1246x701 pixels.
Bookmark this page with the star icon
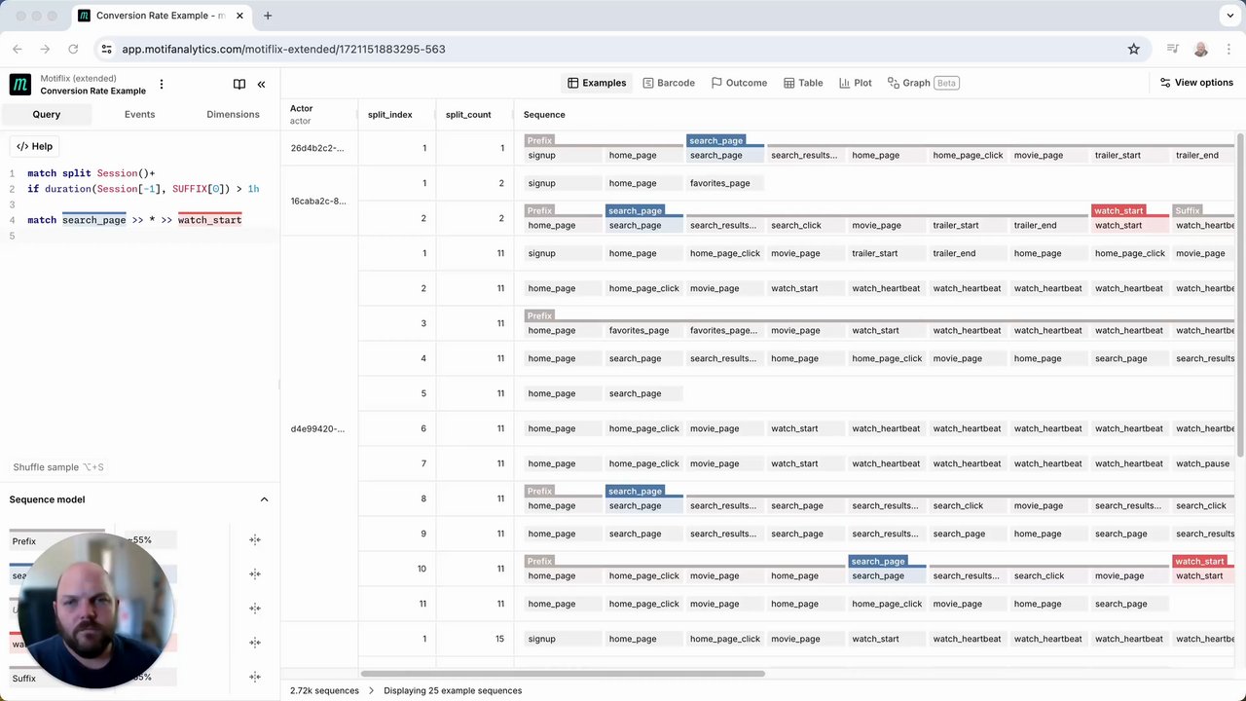(x=1133, y=49)
